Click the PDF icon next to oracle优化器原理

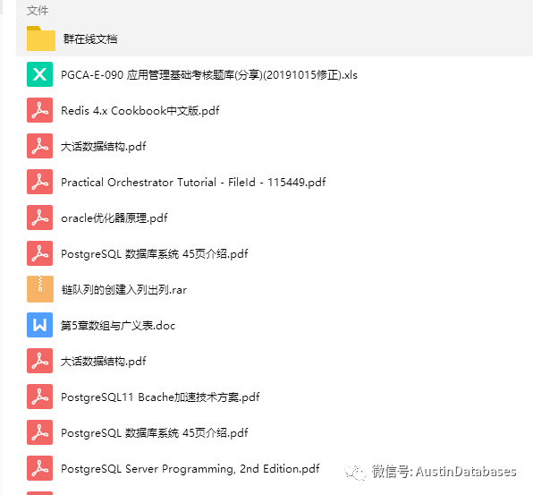[39, 218]
